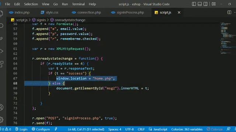Open the View menu

pyautogui.click(x=45, y=4)
